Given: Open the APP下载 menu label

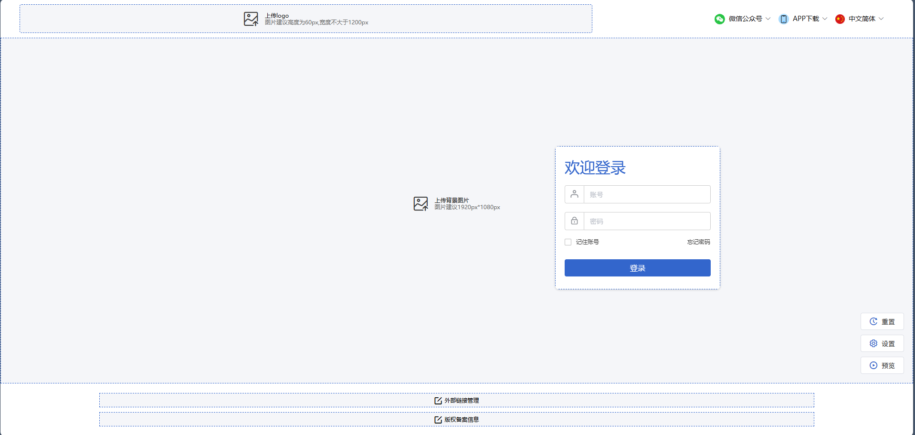Looking at the screenshot, I should pyautogui.click(x=806, y=19).
